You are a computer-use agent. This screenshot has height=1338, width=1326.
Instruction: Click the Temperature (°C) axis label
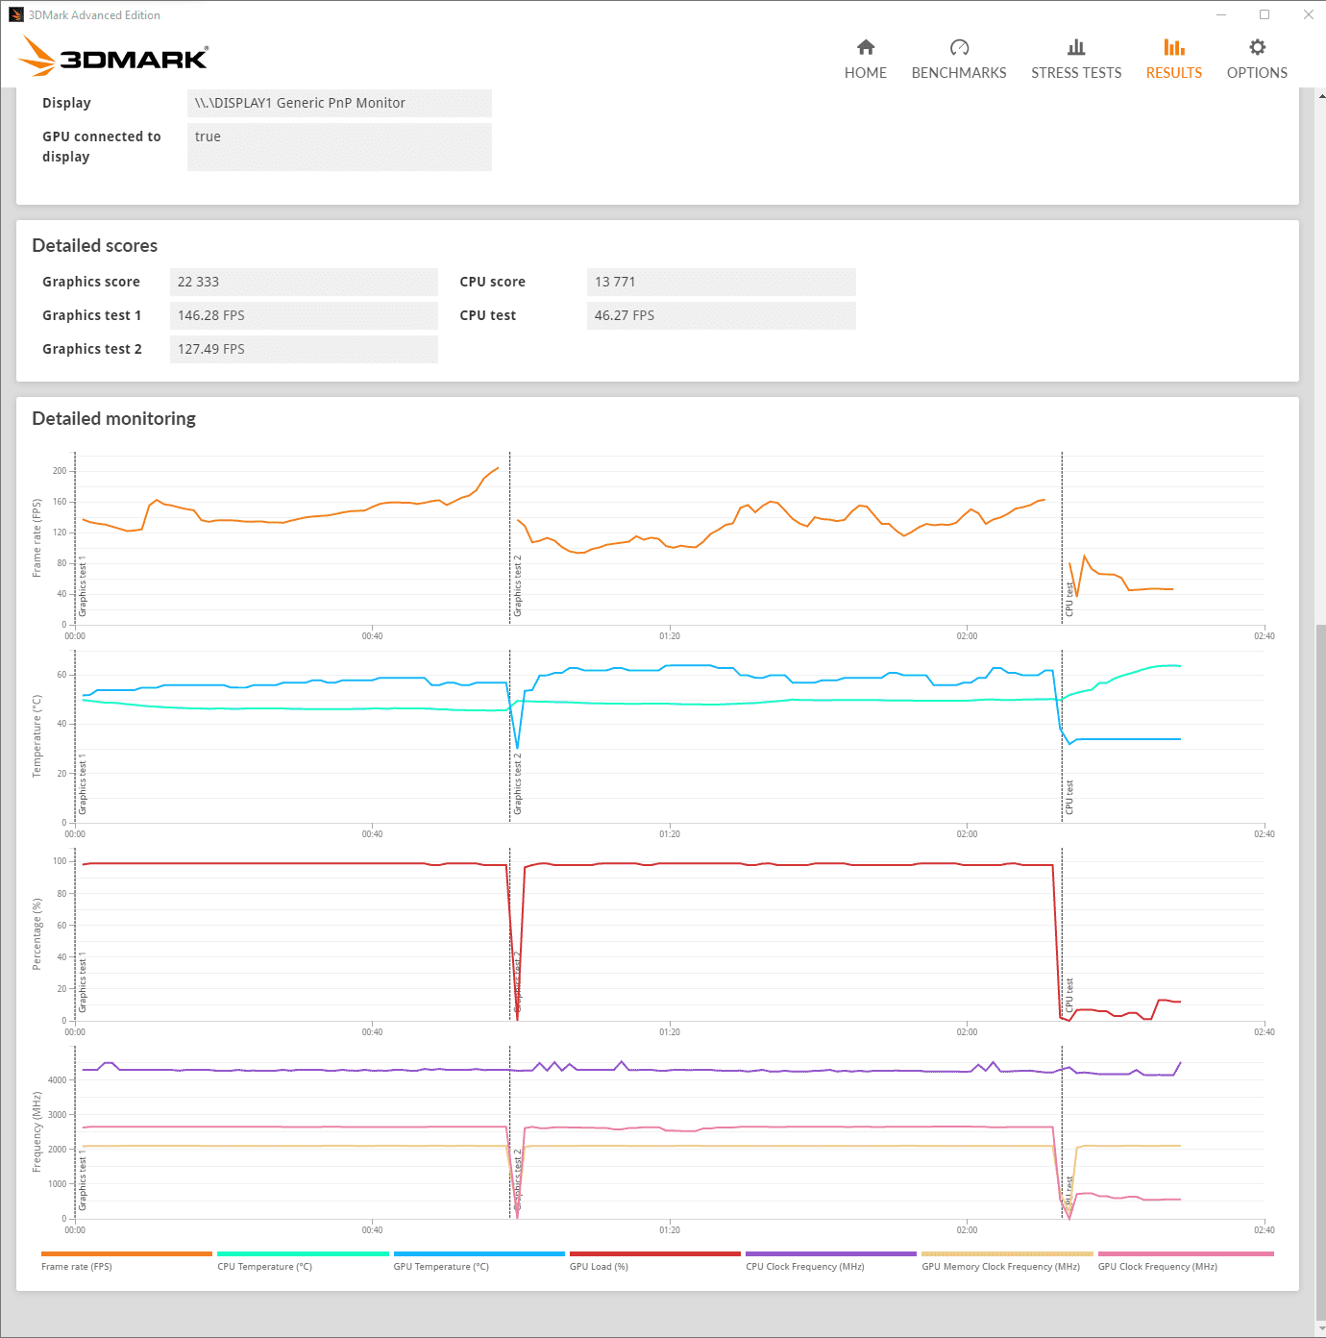37,736
